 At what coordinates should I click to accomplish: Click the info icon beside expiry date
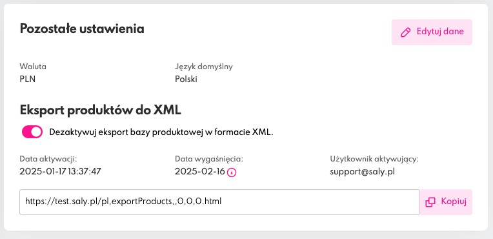tap(232, 172)
